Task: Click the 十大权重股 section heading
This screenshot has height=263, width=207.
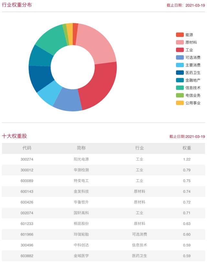Action: (x=15, y=136)
